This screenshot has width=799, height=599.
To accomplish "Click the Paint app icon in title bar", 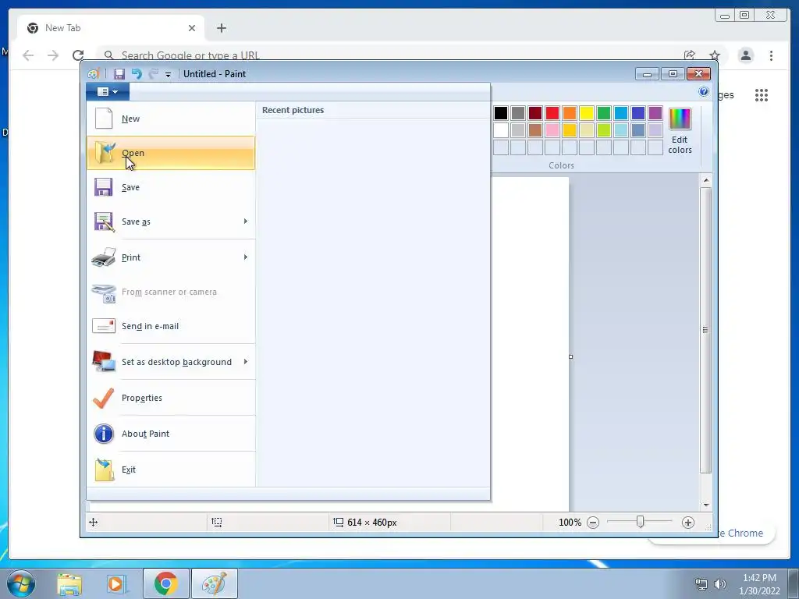I will 93,74.
